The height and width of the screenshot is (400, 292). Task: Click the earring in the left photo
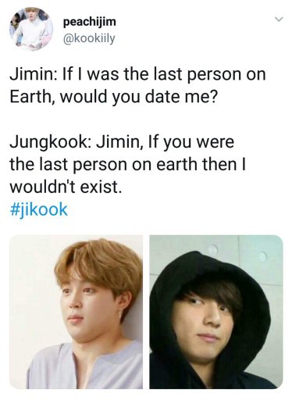click(120, 313)
